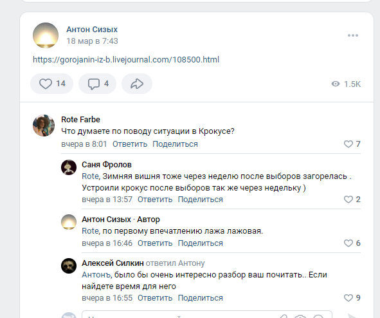Share the post using the arrow icon

click(x=137, y=84)
